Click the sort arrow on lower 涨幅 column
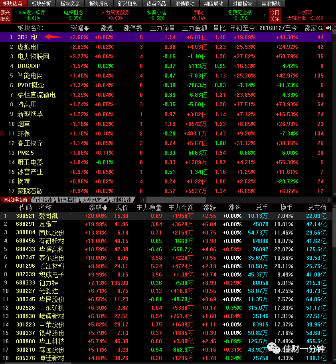Screen dimensions: 336x364 [105, 208]
